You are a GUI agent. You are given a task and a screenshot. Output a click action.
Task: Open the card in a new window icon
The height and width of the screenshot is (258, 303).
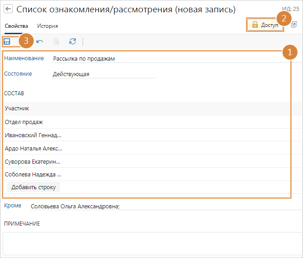point(294,25)
